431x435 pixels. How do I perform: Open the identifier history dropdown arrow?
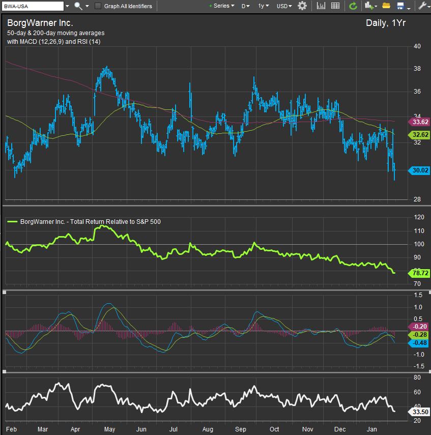[x=67, y=6]
